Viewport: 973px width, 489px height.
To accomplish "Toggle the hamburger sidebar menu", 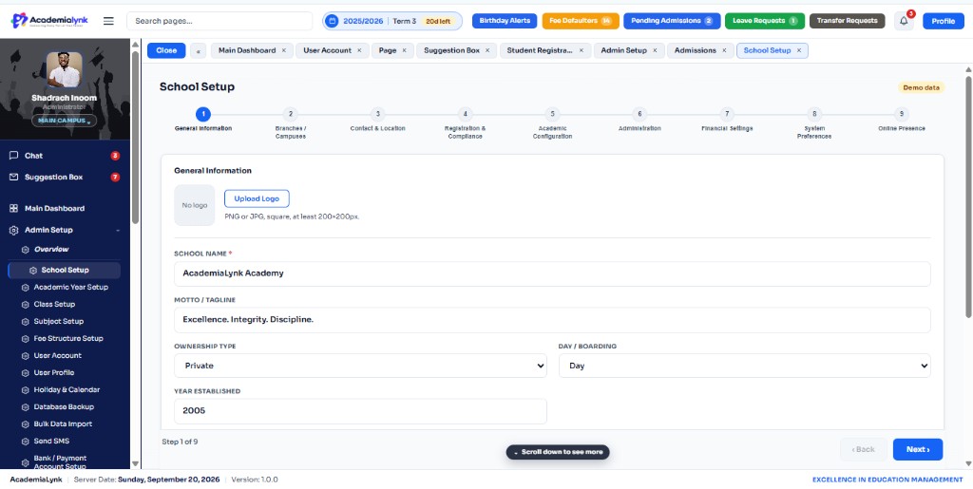I will pos(108,21).
